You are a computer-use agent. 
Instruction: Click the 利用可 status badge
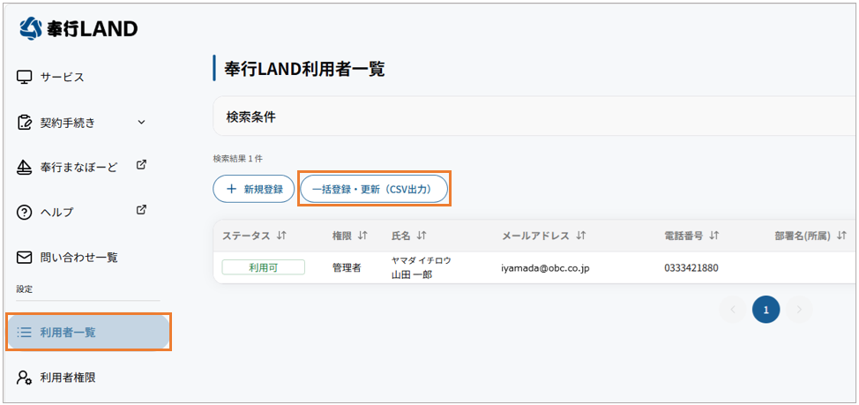point(264,267)
